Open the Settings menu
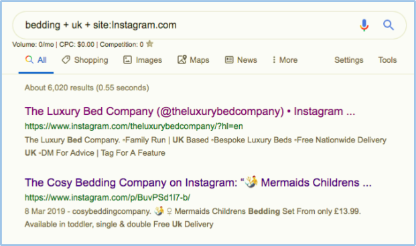This screenshot has width=416, height=246. 348,60
